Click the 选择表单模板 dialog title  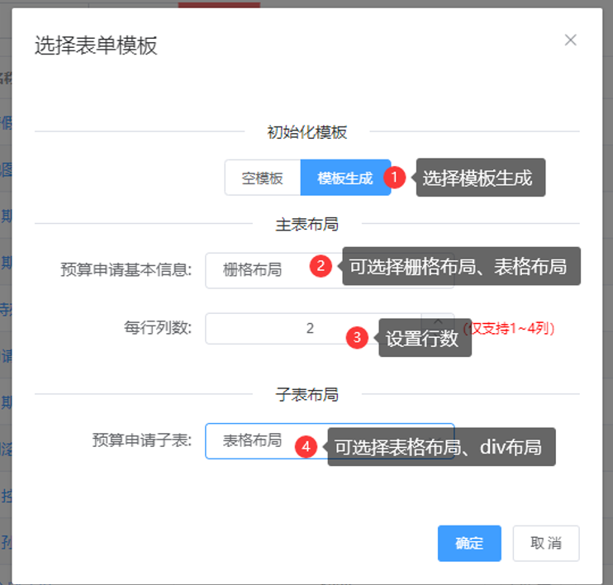96,45
